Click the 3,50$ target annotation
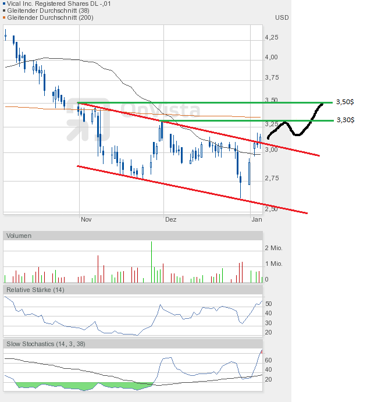 coord(345,102)
